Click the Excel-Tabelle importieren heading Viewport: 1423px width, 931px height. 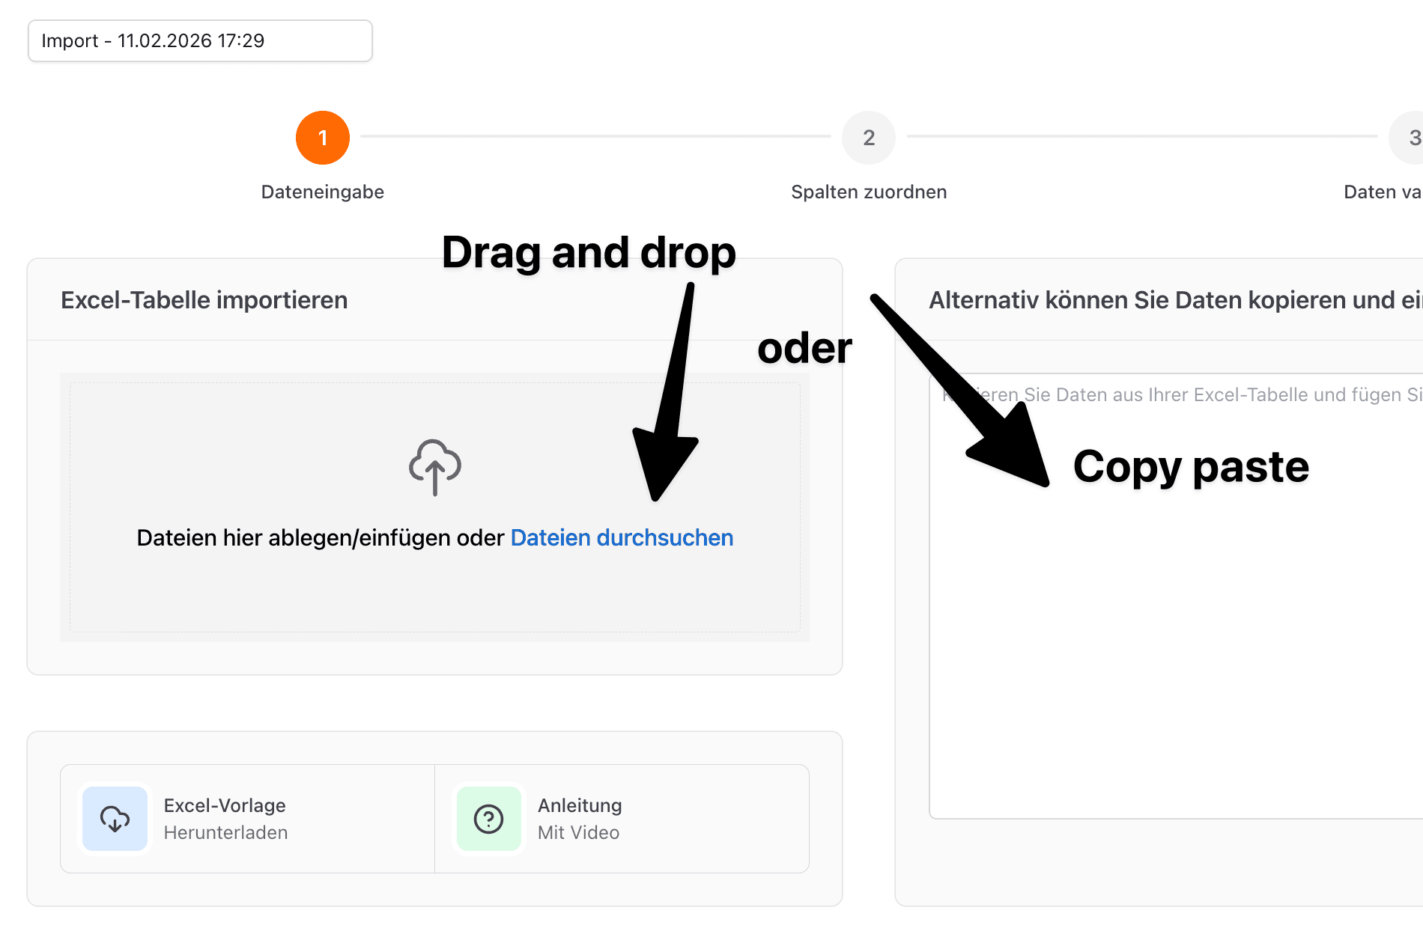pyautogui.click(x=204, y=300)
